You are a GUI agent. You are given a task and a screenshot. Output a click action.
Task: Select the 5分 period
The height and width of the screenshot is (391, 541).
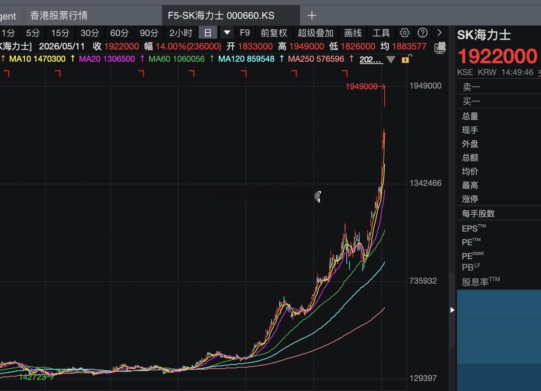tap(33, 33)
